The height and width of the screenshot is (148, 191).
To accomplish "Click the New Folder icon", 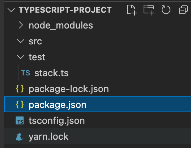I will coord(149,10).
